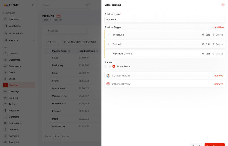Tick the checkbox for Email row
Image resolution: width=228 pixels, height=146 pixels.
pyautogui.click(x=48, y=73)
